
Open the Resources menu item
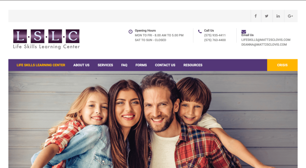click(193, 65)
